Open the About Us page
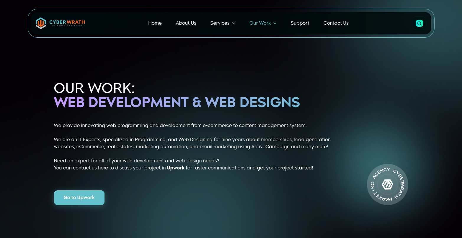 [186, 23]
